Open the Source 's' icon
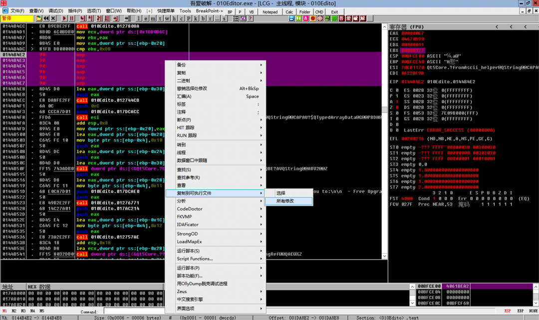Image resolution: width=539 pixels, height=320 pixels. (x=224, y=18)
